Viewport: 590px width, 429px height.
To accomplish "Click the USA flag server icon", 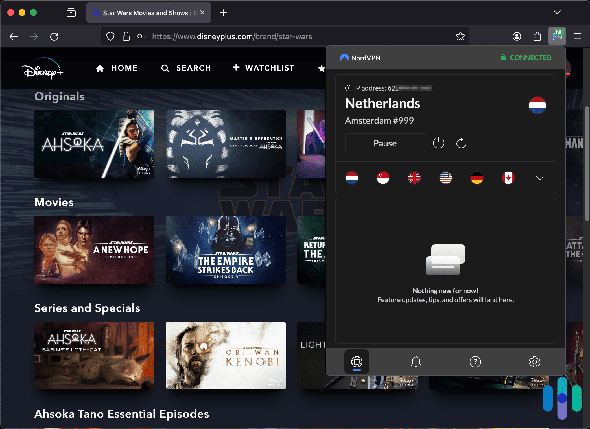I will tap(446, 178).
